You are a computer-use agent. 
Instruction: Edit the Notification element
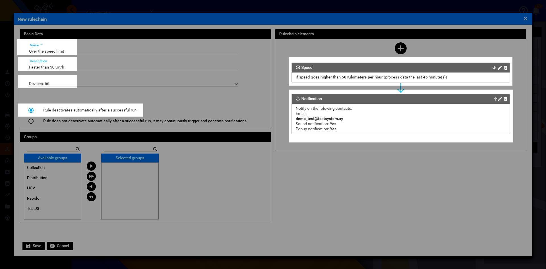[500, 99]
